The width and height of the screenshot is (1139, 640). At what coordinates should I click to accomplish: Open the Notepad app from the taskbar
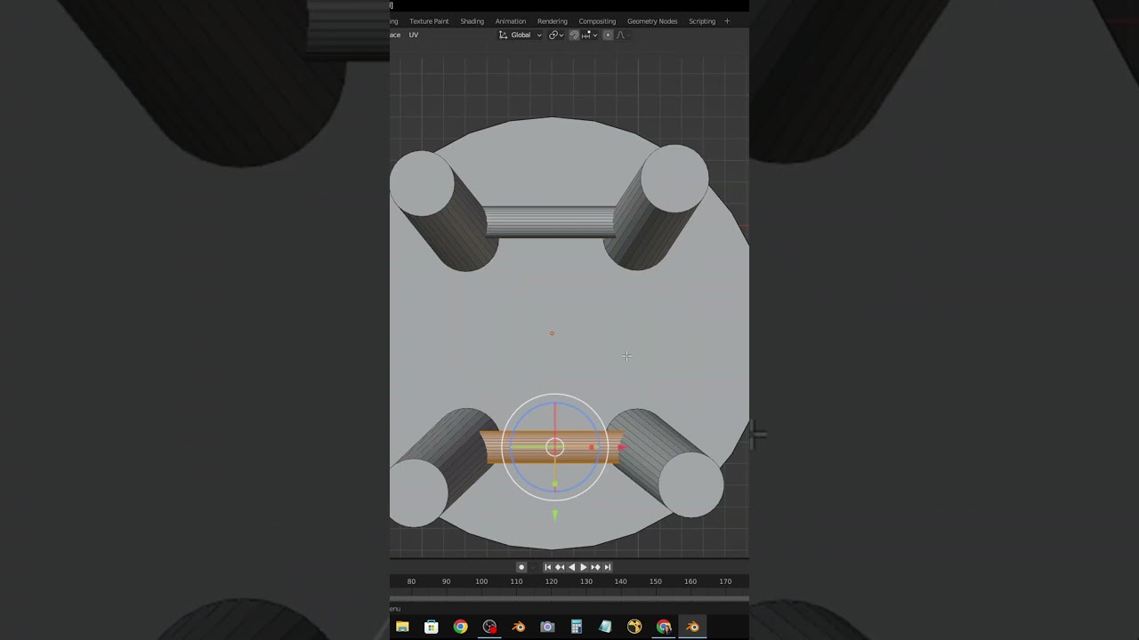pyautogui.click(x=605, y=627)
